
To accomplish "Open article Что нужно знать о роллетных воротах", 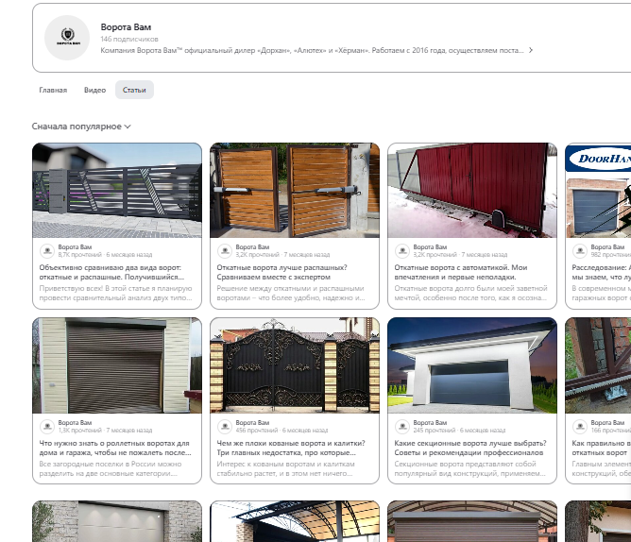I will tap(115, 448).
